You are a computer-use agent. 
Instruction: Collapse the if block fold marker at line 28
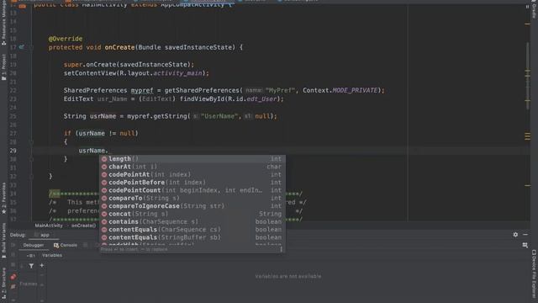pyautogui.click(x=31, y=142)
